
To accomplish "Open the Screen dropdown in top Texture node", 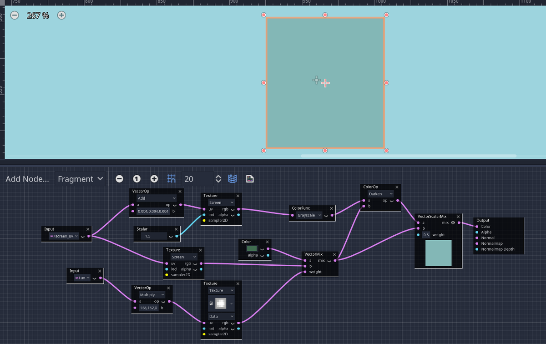I will coord(221,202).
